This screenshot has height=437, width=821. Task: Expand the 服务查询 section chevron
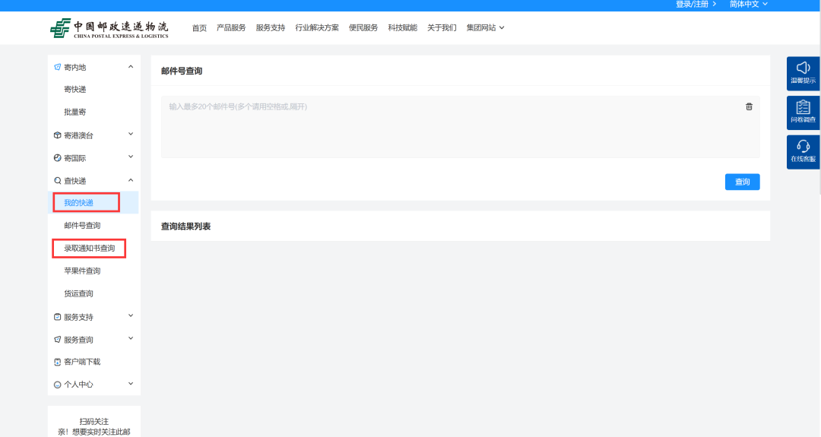[131, 339]
